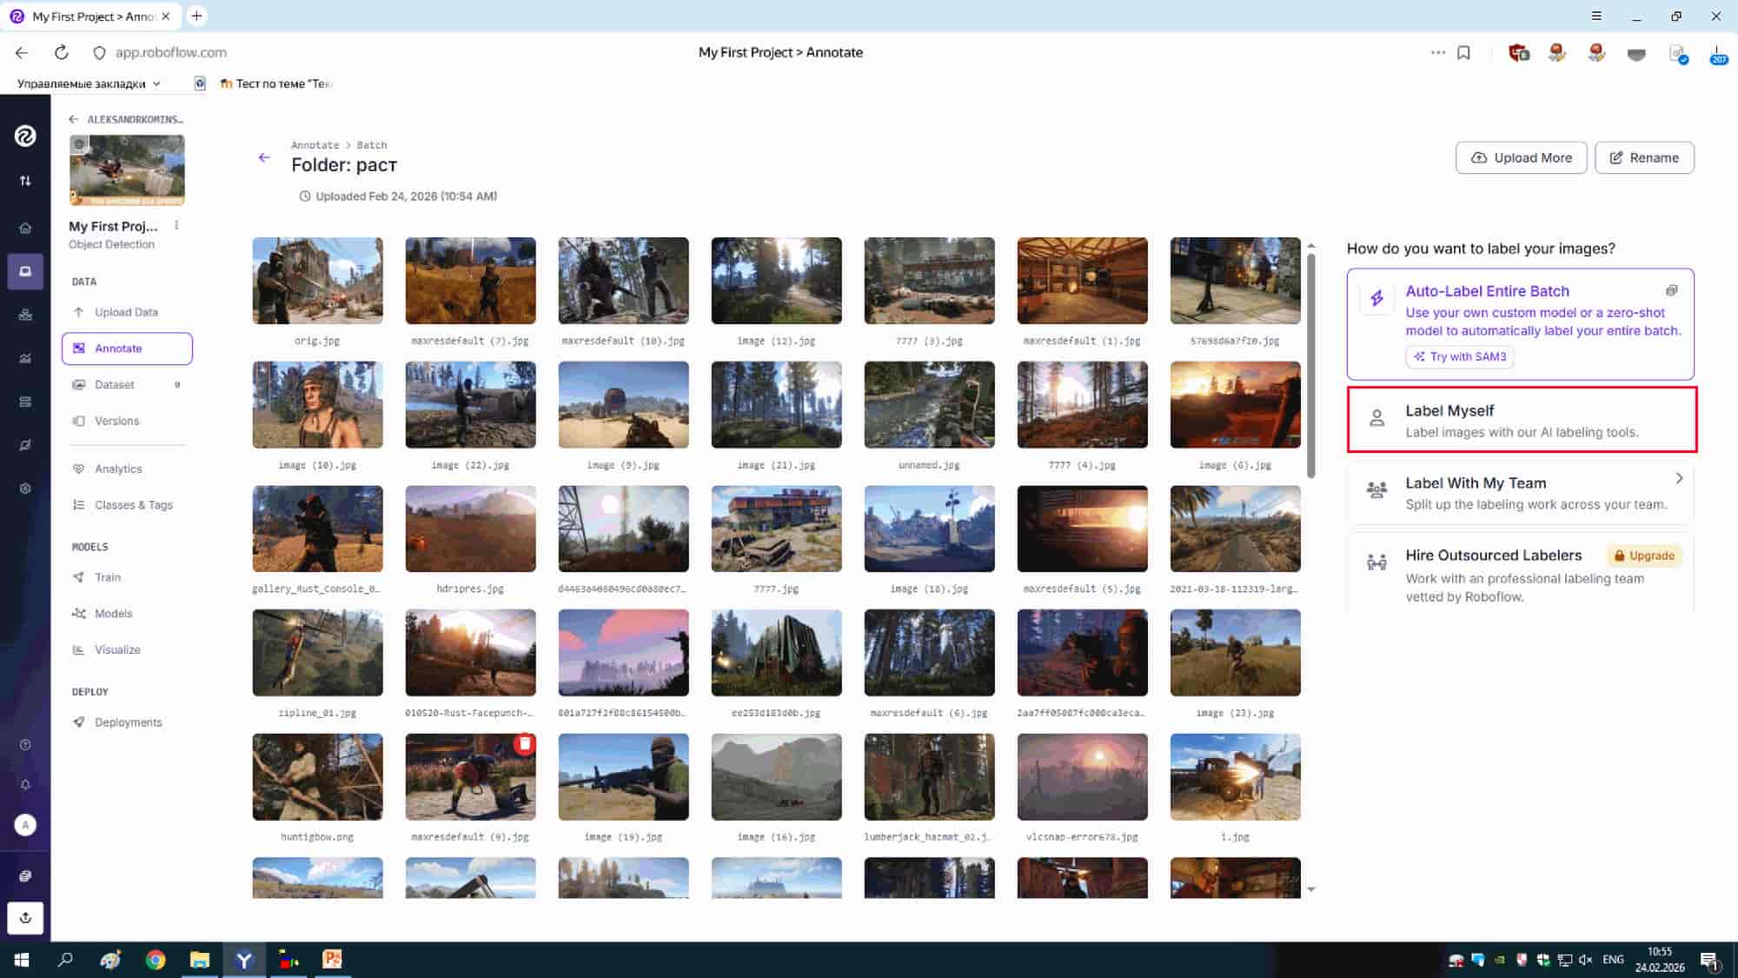The image size is (1738, 978).
Task: Click the white upload box icon in the left rail
Action: (25, 918)
